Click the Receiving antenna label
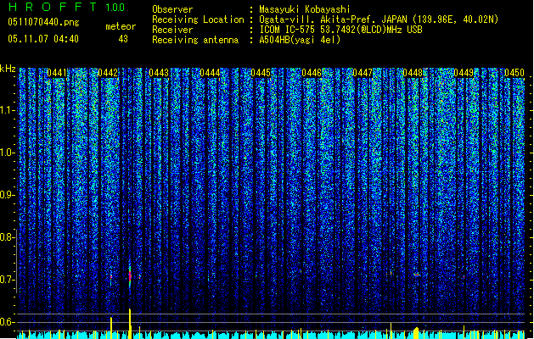534x339 pixels. coord(195,40)
